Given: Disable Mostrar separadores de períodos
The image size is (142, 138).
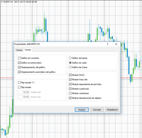Looking at the screenshot, I should point(70,84).
